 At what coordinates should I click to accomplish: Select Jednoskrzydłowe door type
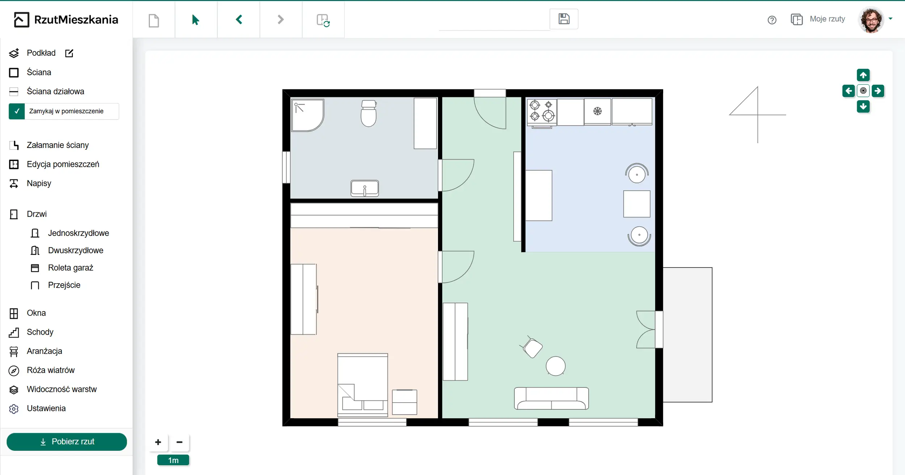(x=78, y=233)
